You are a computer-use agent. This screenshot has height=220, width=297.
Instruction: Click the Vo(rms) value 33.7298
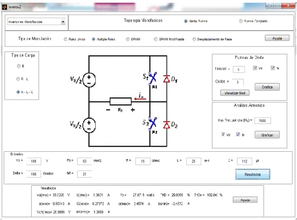point(58,195)
